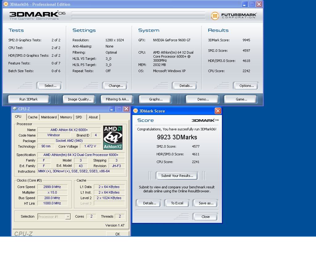Viewport: 316px width, 254px height.
Task: Click the SM2.0 Score value 4597 in Results
Action: click(246, 51)
